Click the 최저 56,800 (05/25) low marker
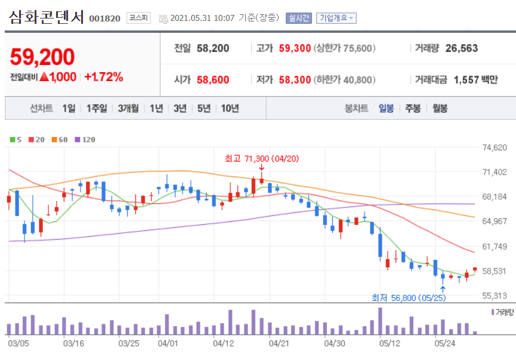The width and height of the screenshot is (516, 356). click(x=409, y=298)
